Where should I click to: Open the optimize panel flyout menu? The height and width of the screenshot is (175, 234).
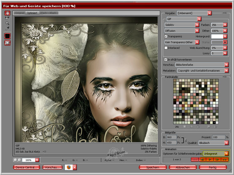tap(225, 13)
